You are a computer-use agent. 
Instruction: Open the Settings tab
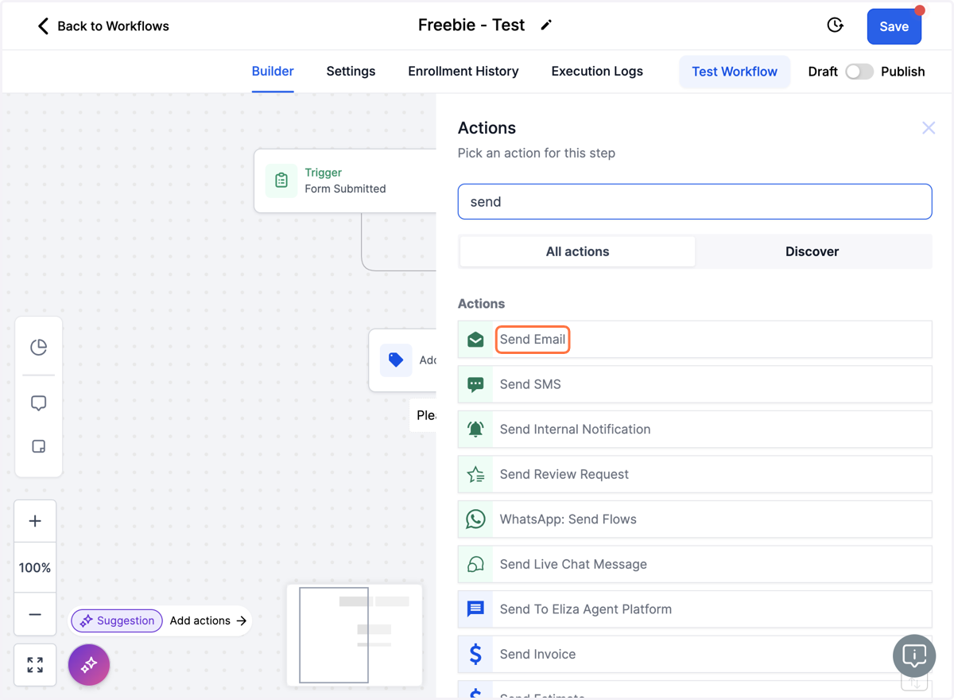351,71
